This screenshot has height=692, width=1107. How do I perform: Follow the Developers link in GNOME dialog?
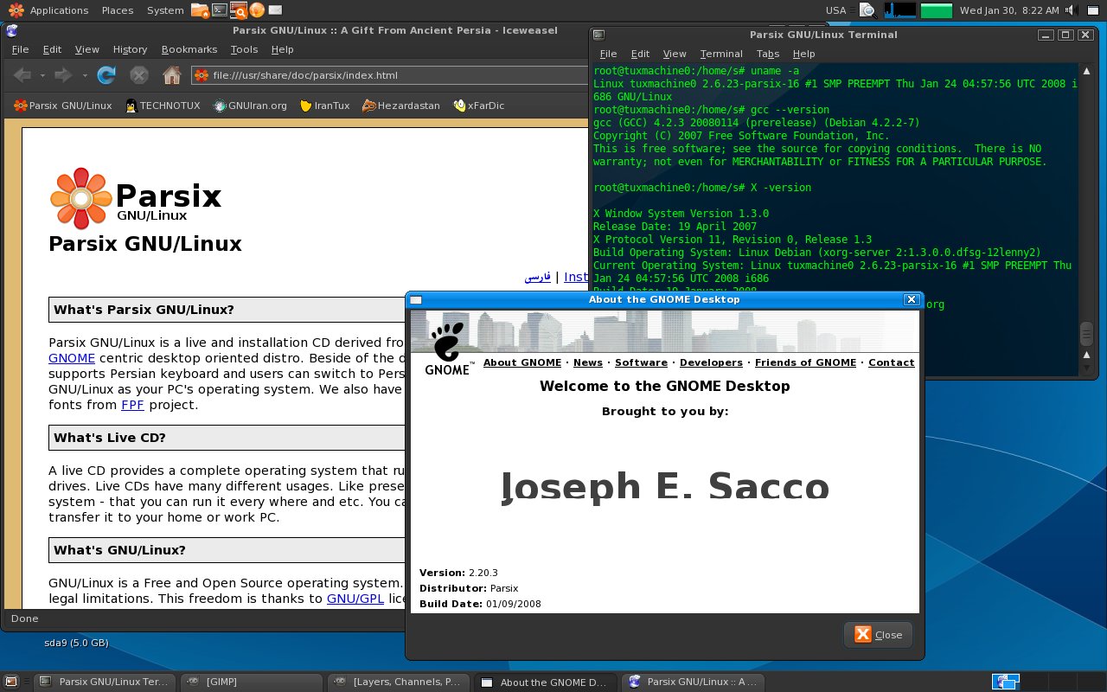point(711,362)
